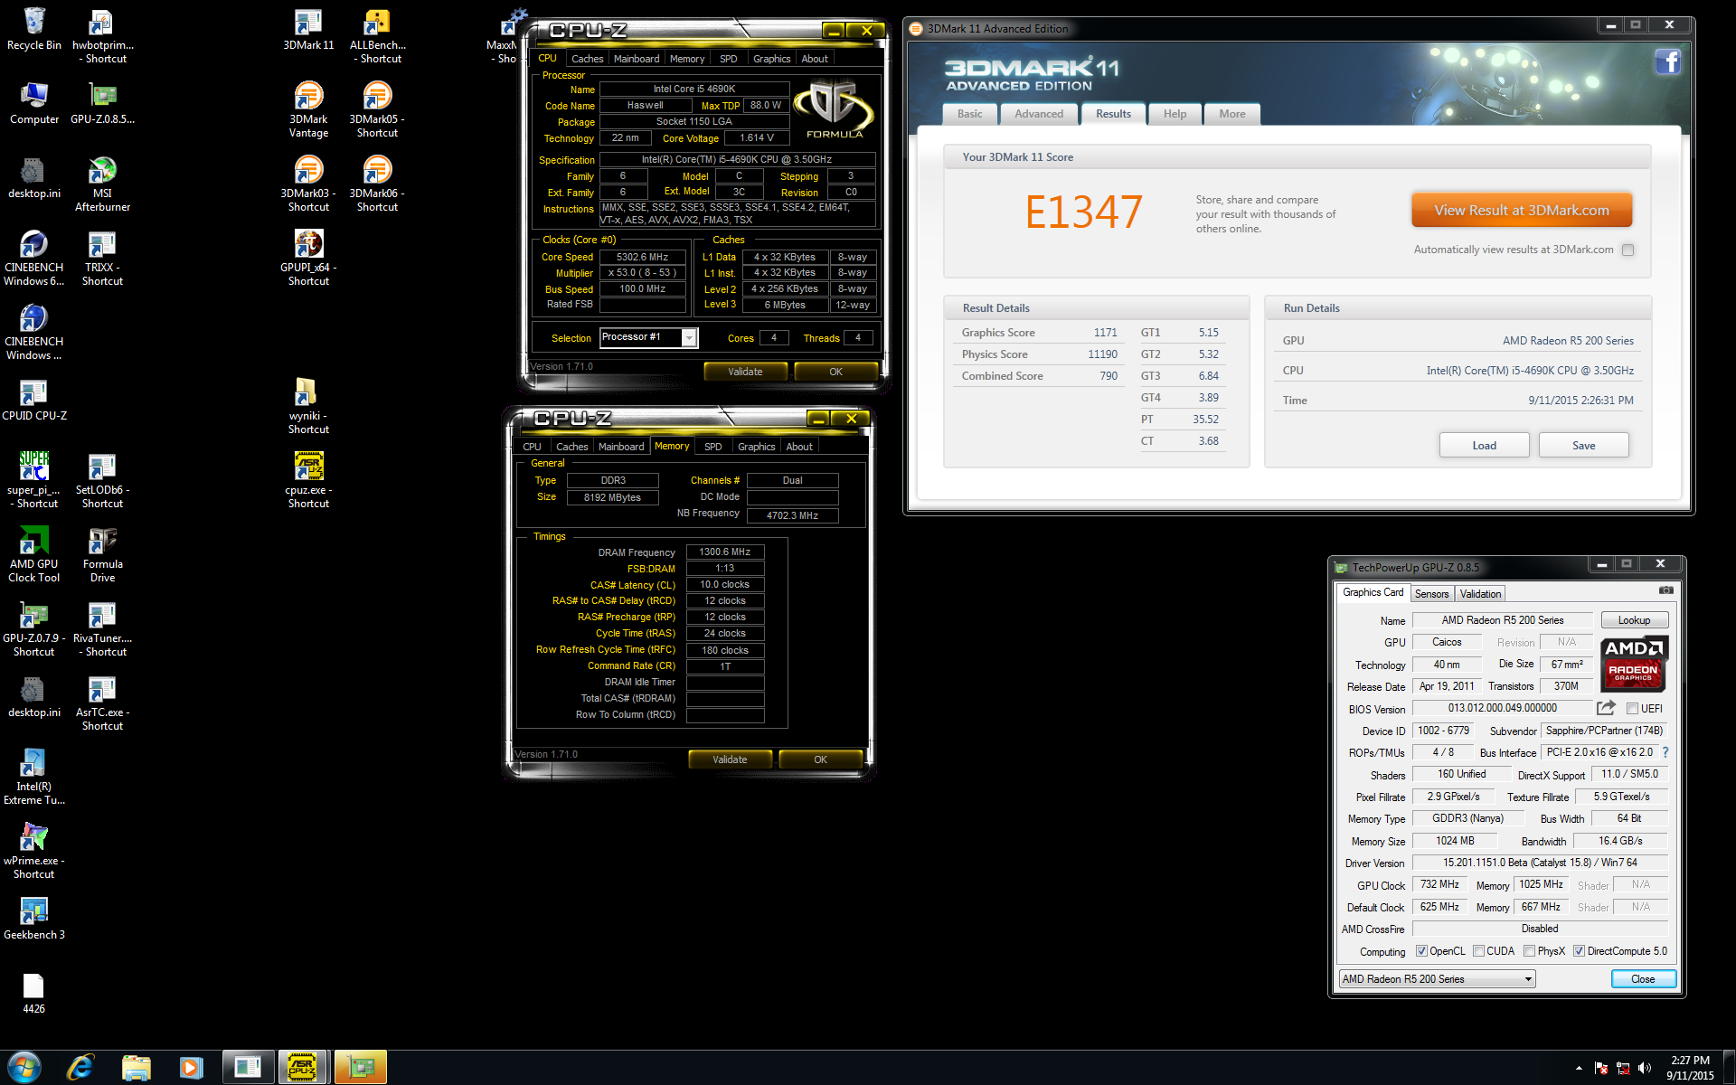Image resolution: width=1736 pixels, height=1085 pixels.
Task: Open ALLBench shortcut icon
Action: coord(377,36)
